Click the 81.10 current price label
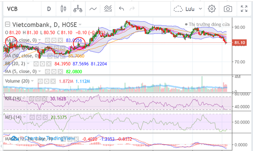Image resolution: width=253 pixels, height=151 pixels. (240, 43)
